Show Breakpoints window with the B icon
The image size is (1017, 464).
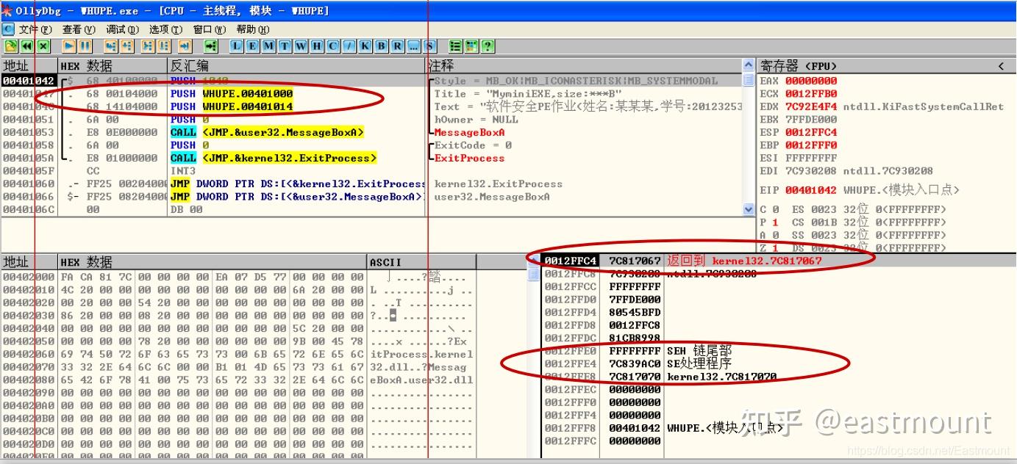click(x=380, y=46)
